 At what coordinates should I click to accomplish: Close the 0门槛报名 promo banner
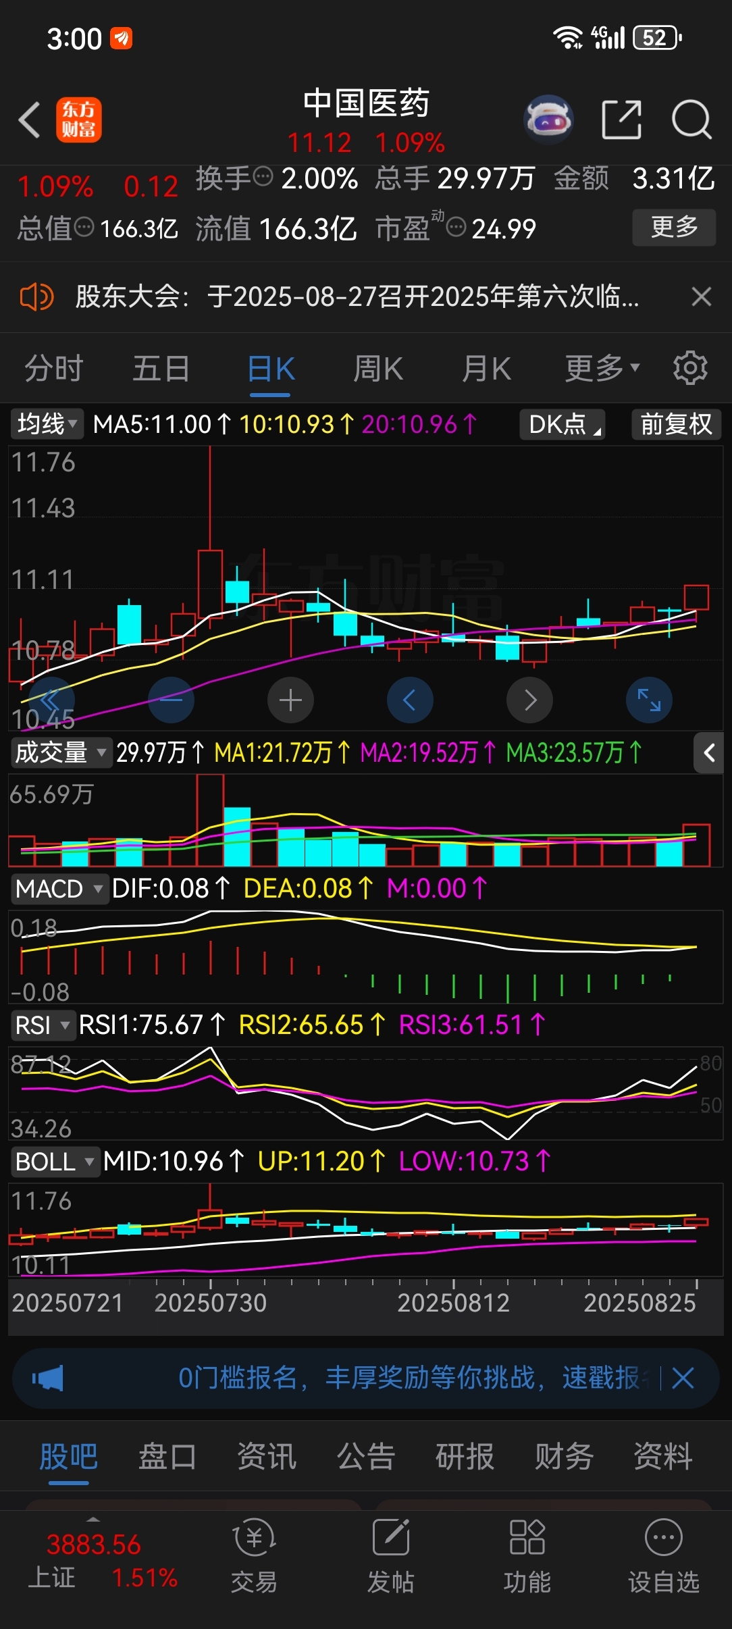(x=683, y=1378)
